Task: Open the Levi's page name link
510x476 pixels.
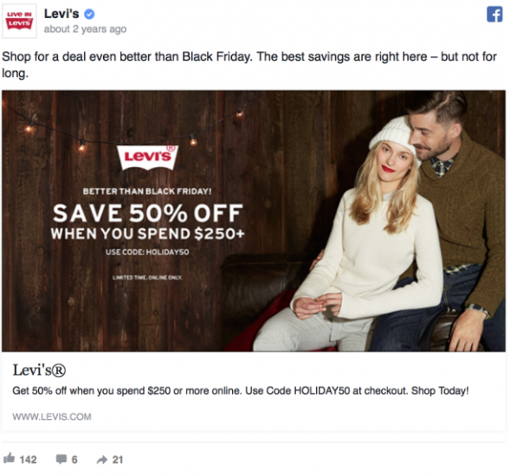Action: tap(61, 14)
